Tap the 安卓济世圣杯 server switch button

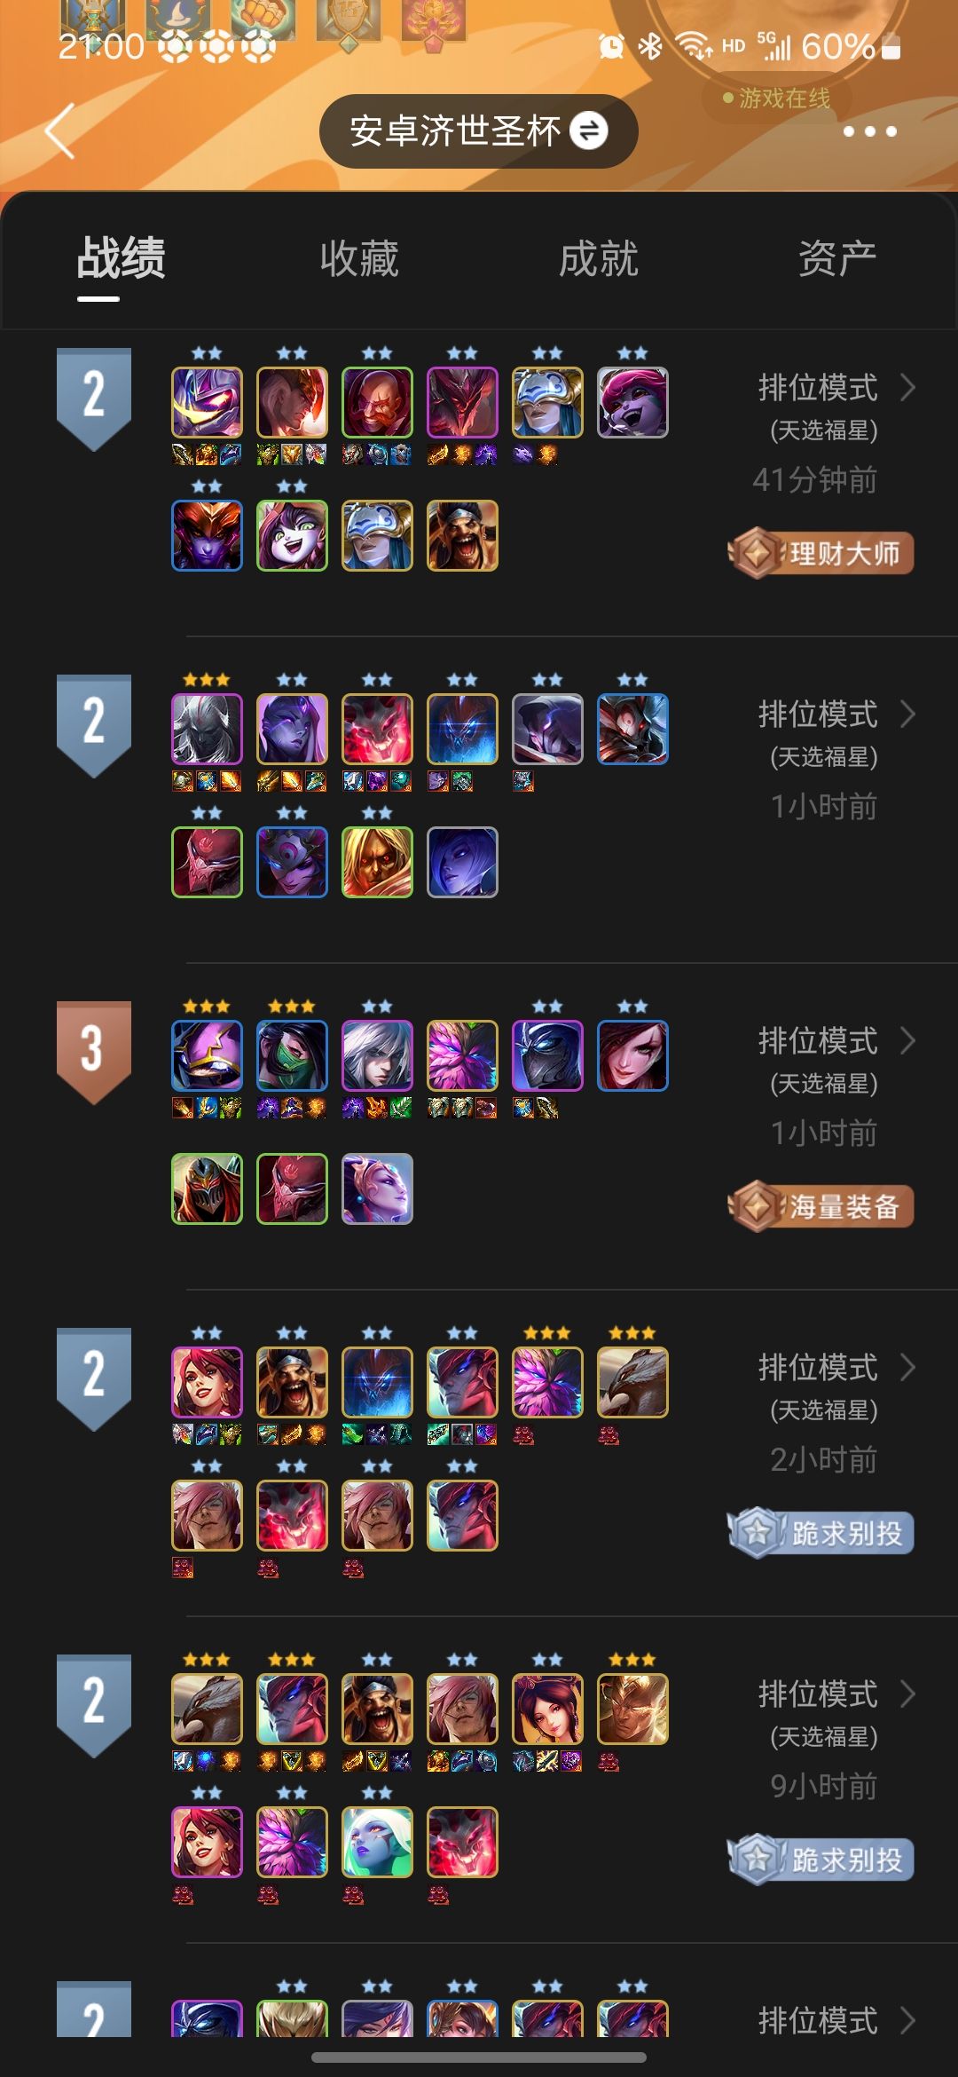479,131
